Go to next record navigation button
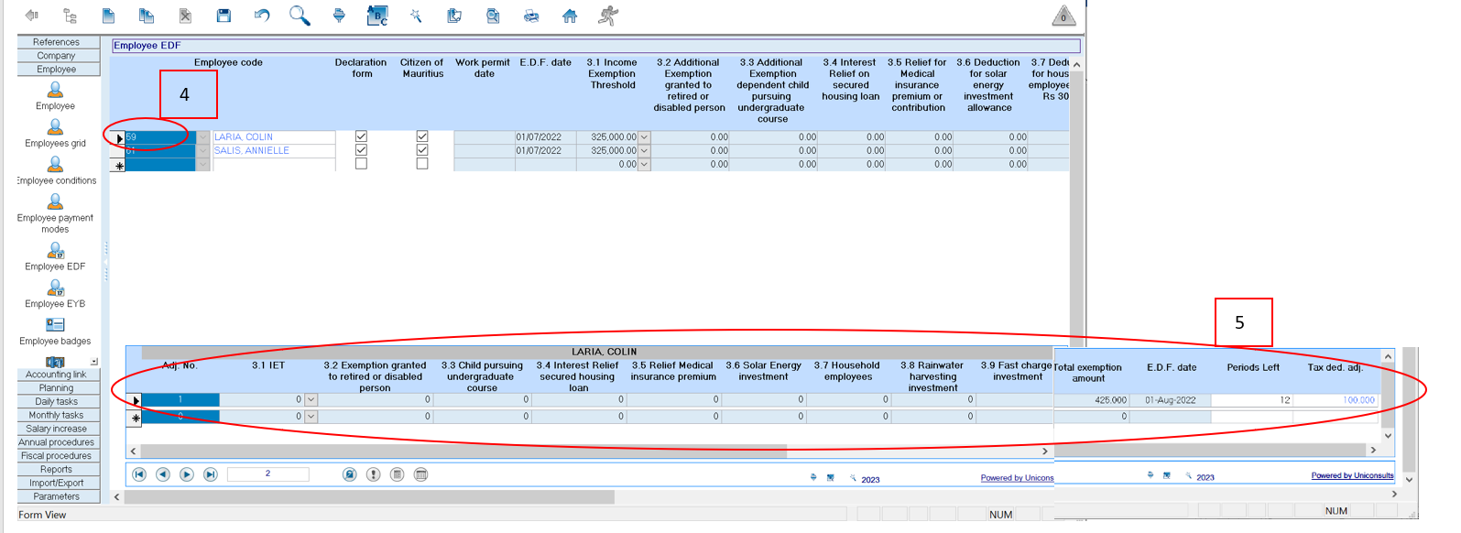This screenshot has width=1461, height=533. pos(187,474)
